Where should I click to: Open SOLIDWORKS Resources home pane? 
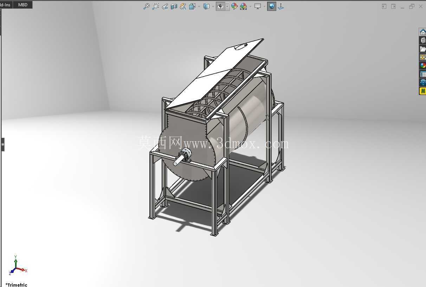click(423, 32)
